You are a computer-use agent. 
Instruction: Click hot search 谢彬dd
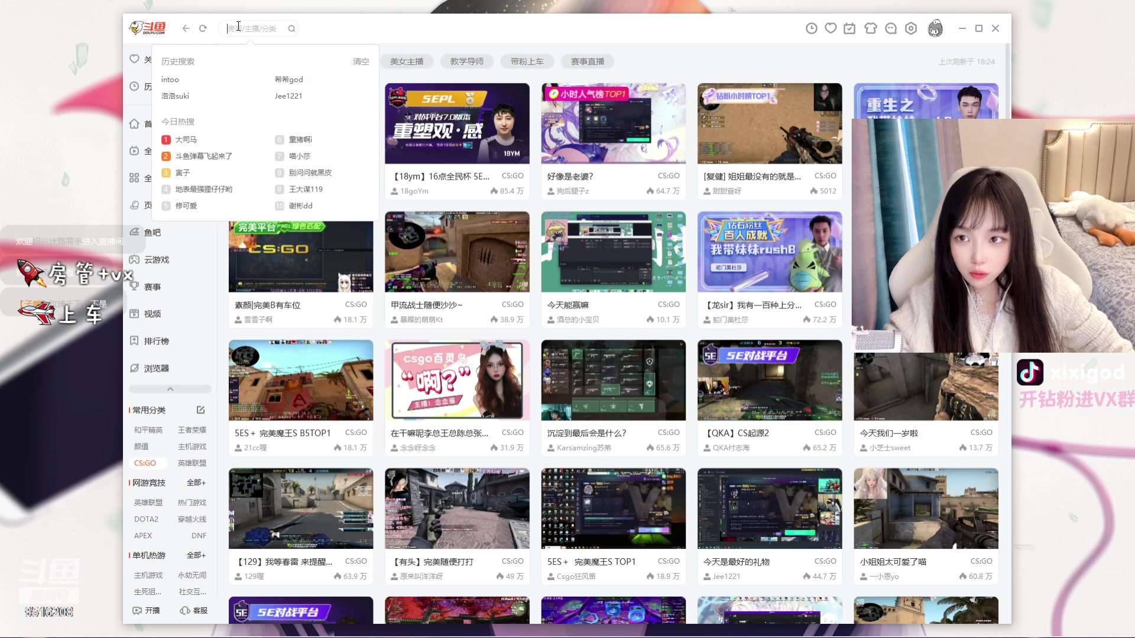pyautogui.click(x=301, y=206)
